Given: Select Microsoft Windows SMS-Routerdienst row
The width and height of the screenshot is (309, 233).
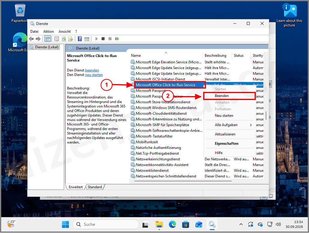Looking at the screenshot, I should click(167, 108).
